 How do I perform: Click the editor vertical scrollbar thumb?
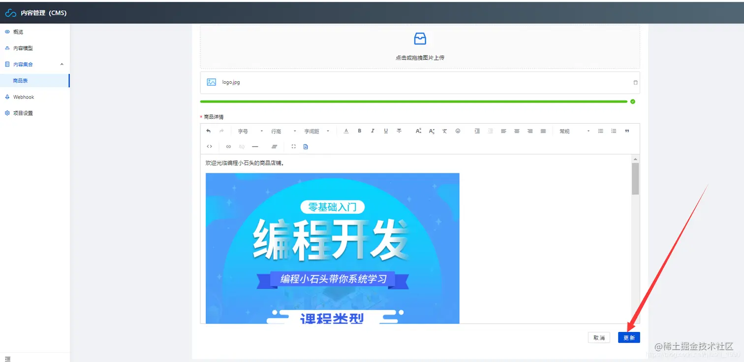pos(635,178)
